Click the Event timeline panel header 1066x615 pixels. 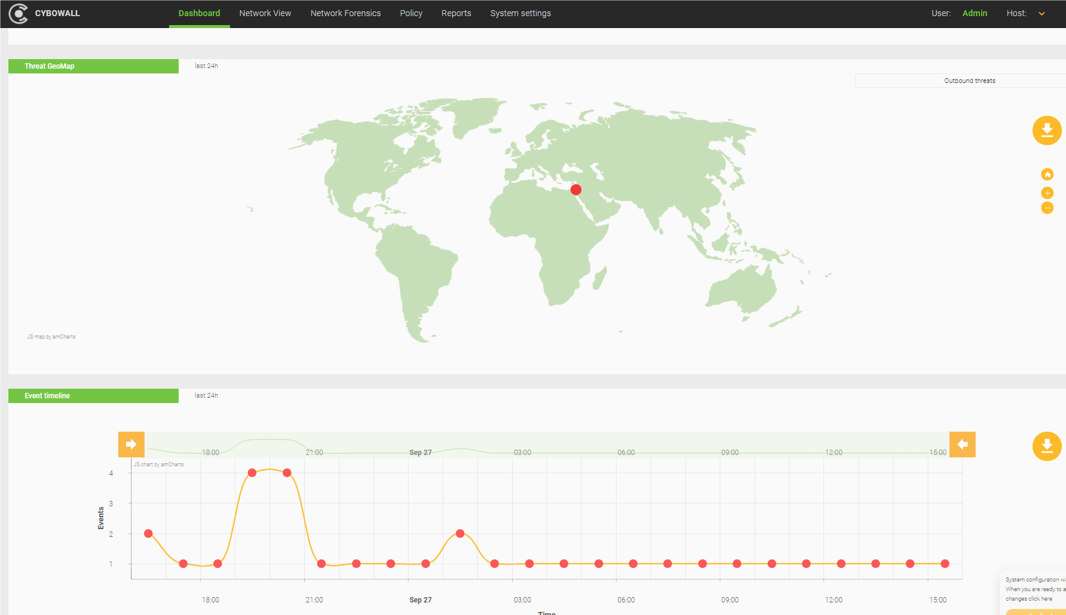tap(93, 396)
